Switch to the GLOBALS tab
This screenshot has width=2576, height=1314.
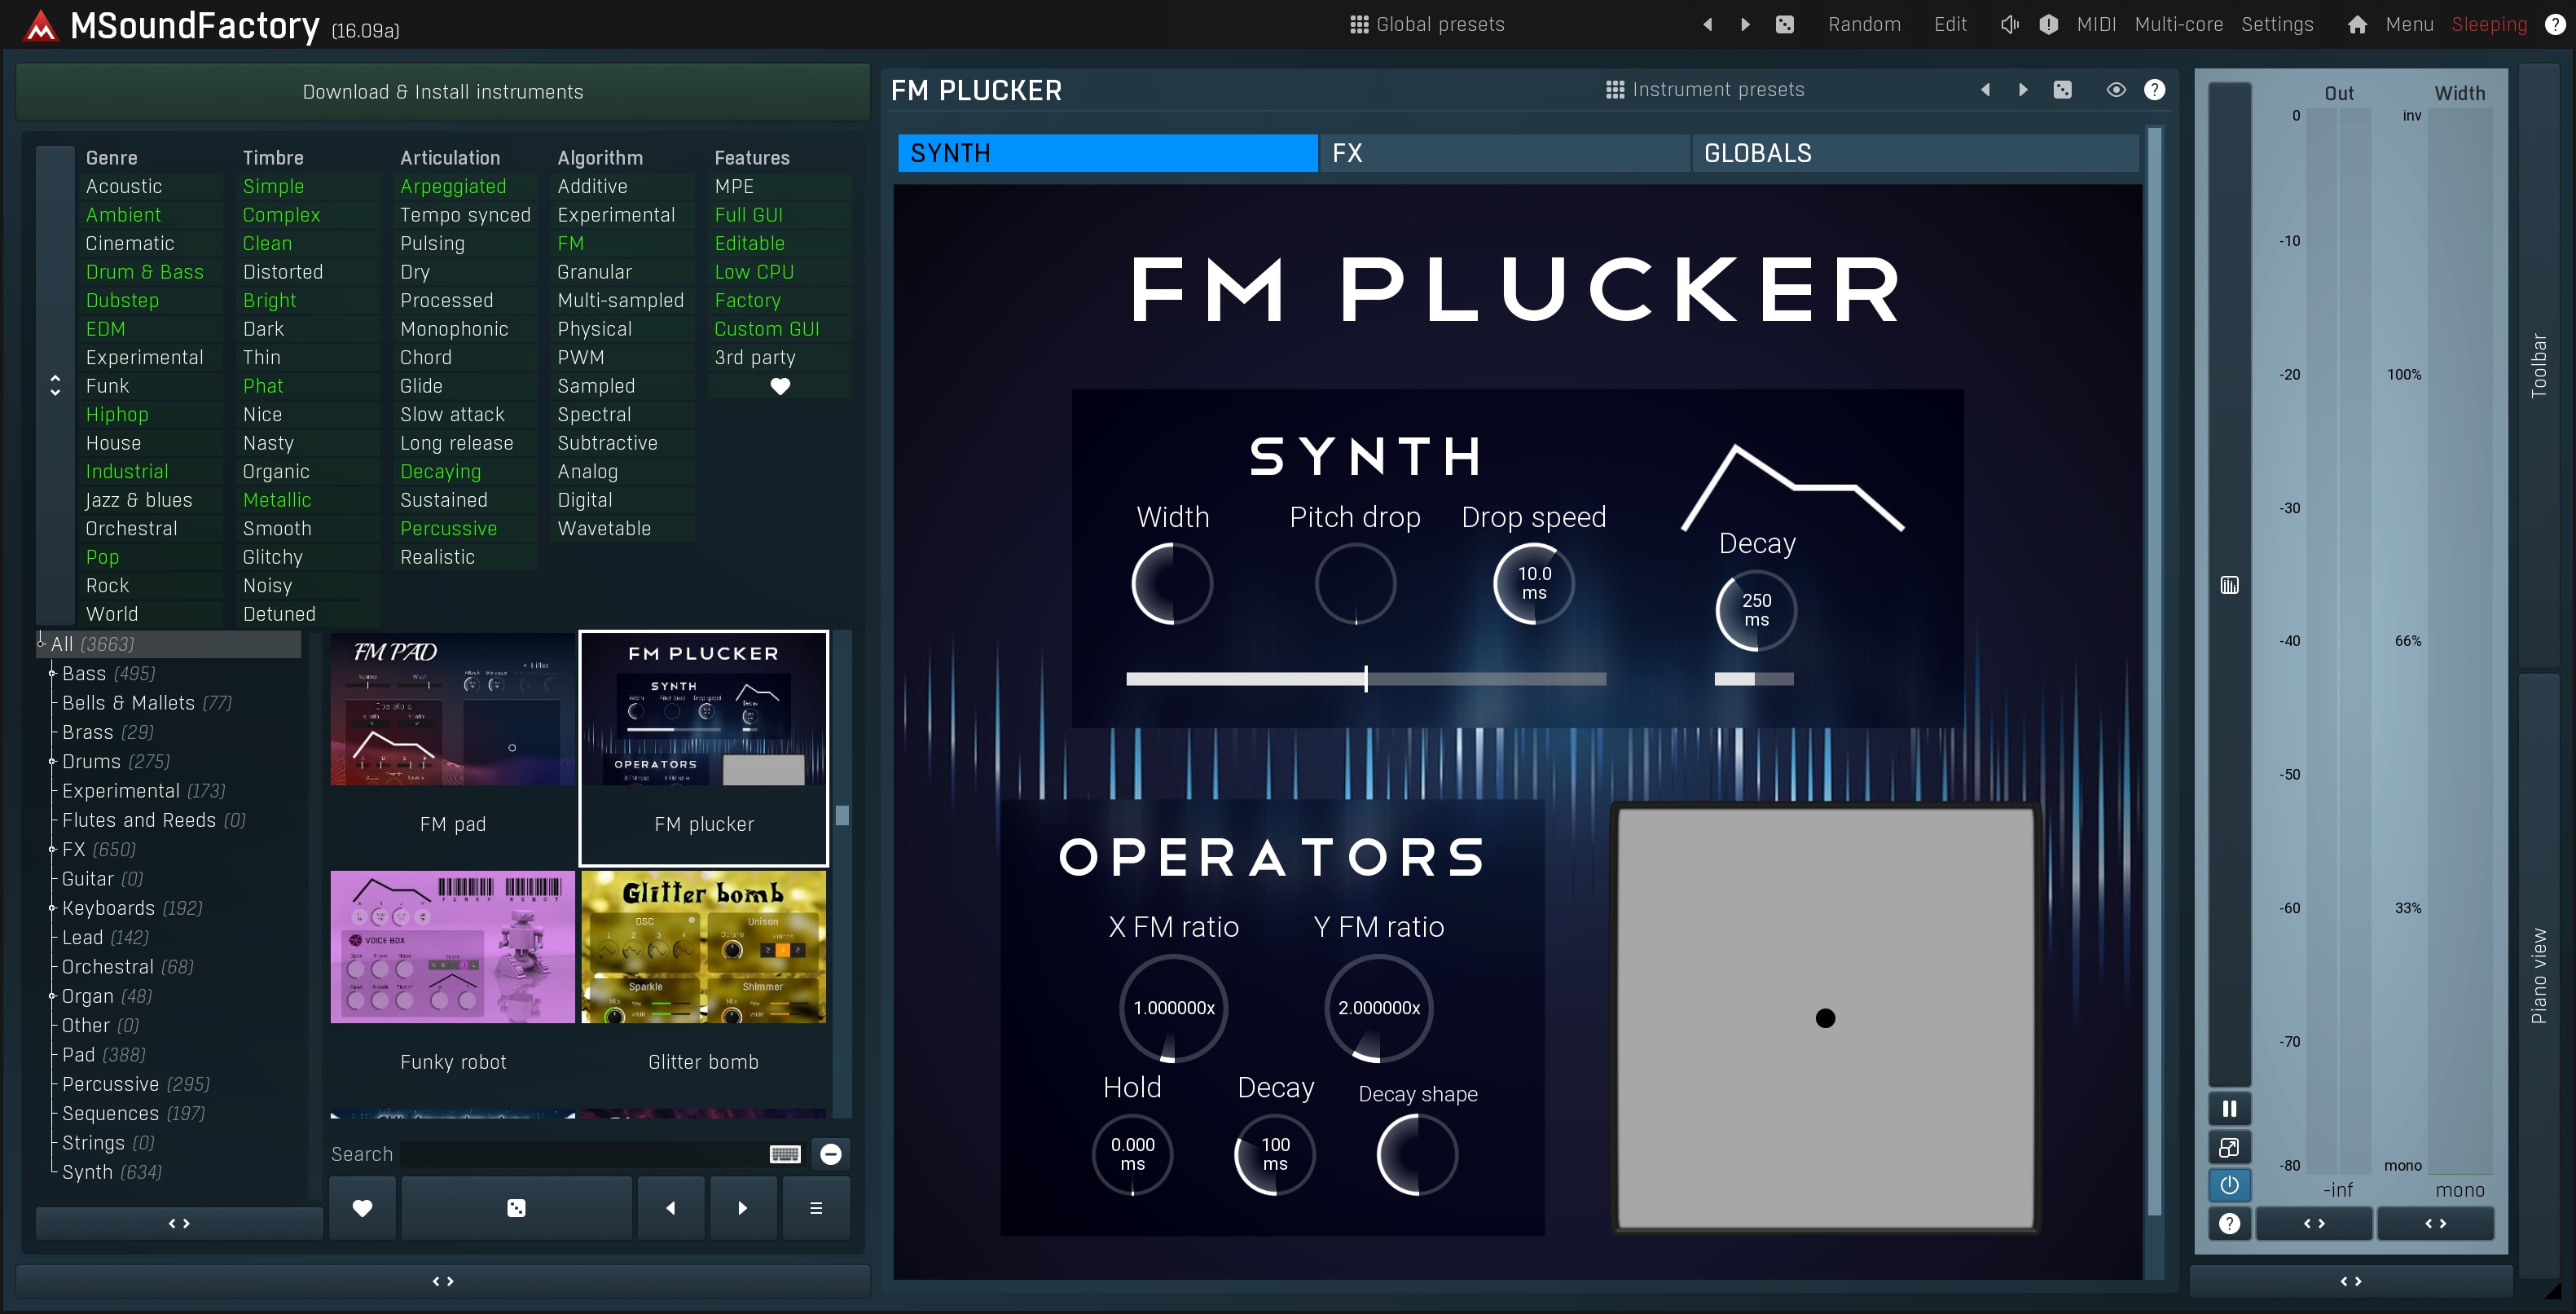pyautogui.click(x=1915, y=153)
